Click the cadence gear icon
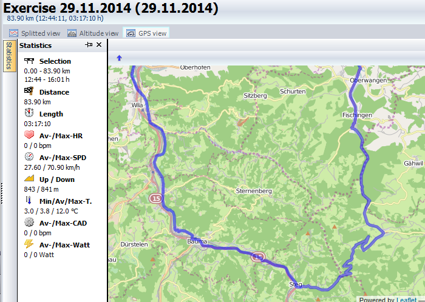The image size is (425, 302). pos(29,223)
